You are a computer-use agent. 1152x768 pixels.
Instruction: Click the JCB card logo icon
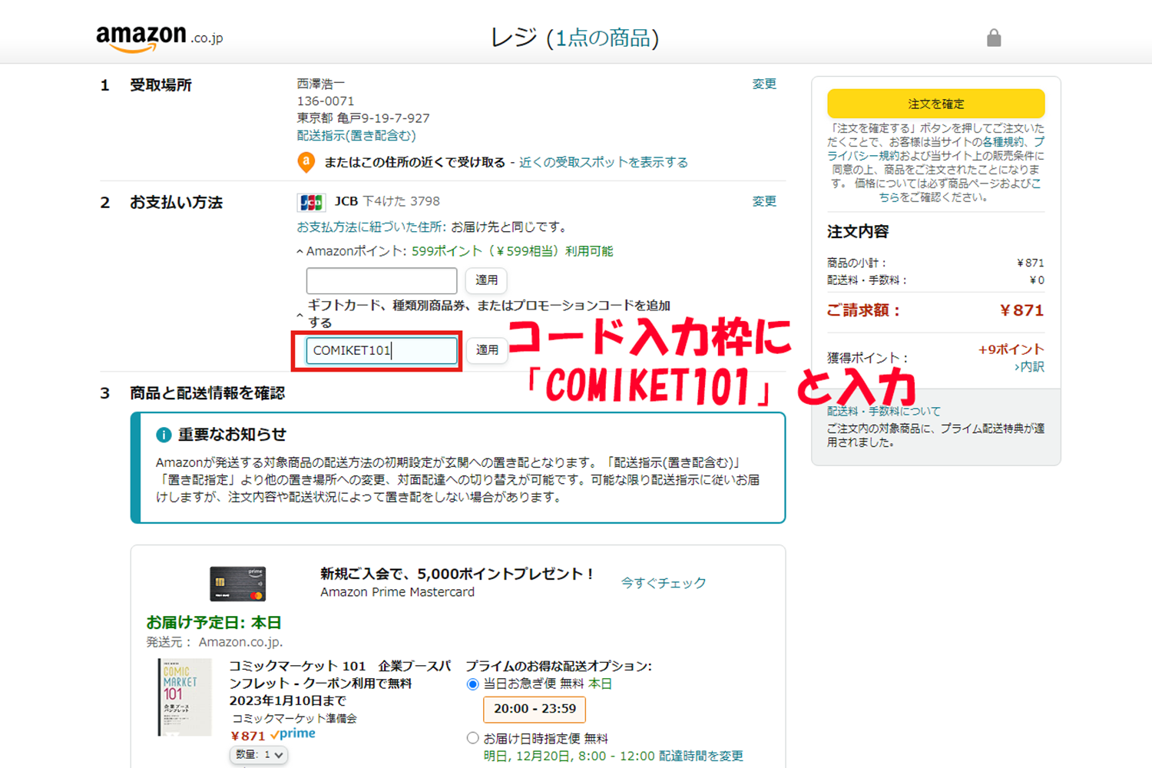[311, 202]
